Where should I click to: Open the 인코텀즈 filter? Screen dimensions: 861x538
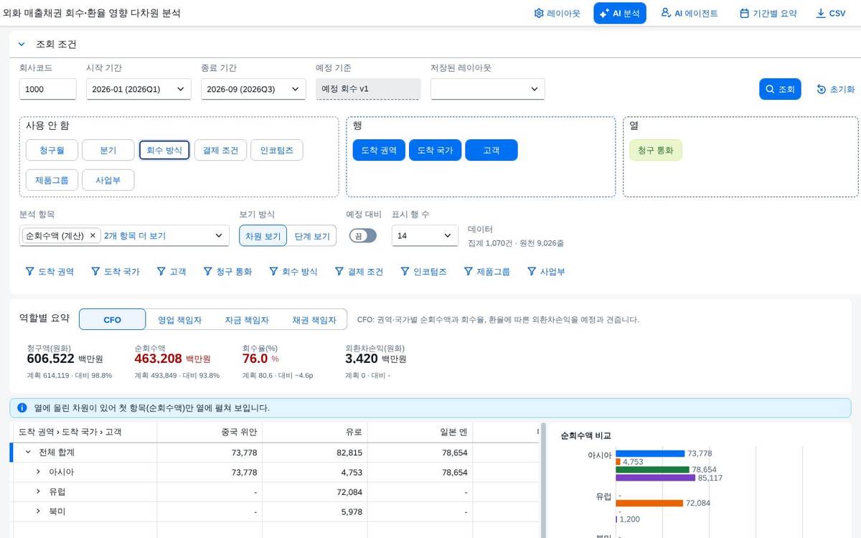coord(423,272)
